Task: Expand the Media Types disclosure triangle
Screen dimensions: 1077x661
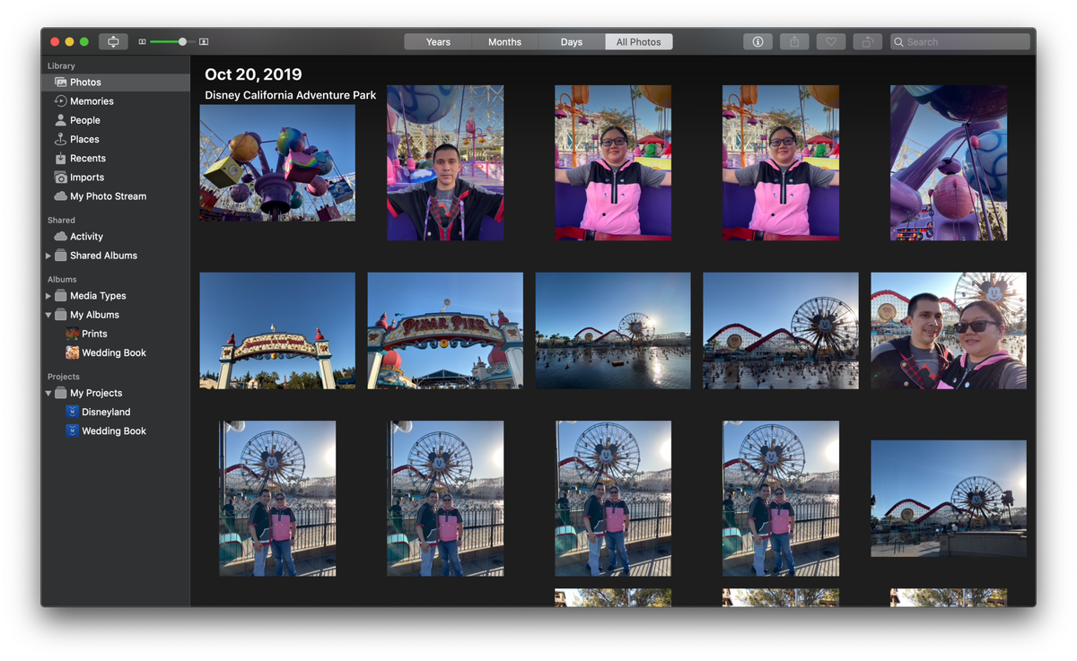Action: 48,296
